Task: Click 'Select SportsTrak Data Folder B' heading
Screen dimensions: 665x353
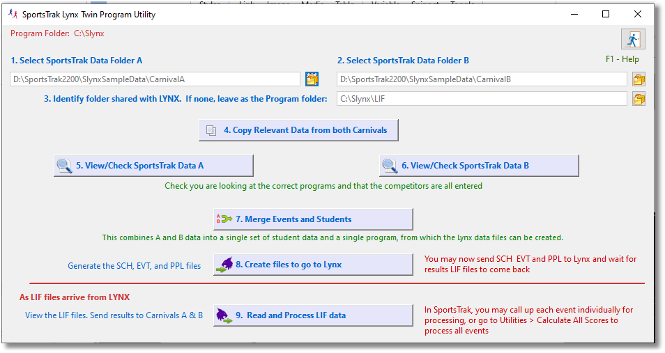Action: pyautogui.click(x=404, y=61)
